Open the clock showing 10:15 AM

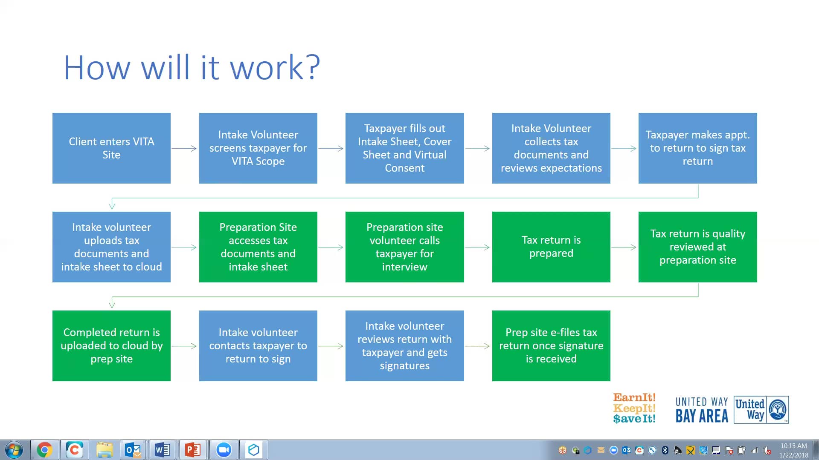(793, 450)
